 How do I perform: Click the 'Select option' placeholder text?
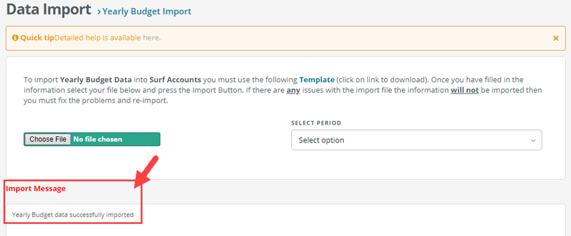321,140
